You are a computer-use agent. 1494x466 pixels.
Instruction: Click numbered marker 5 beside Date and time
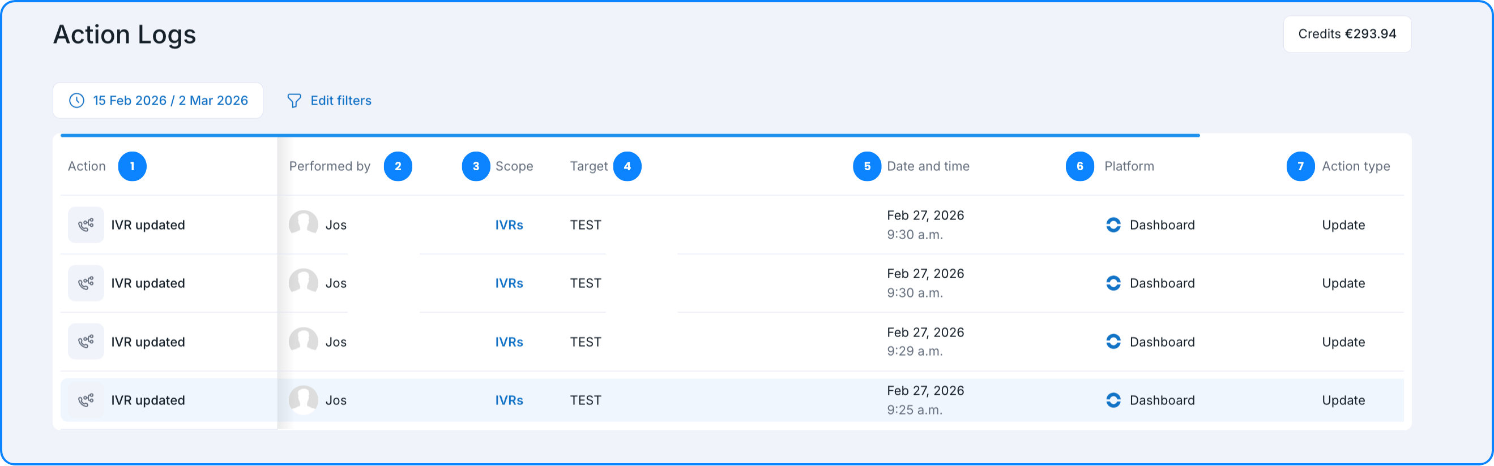(867, 167)
